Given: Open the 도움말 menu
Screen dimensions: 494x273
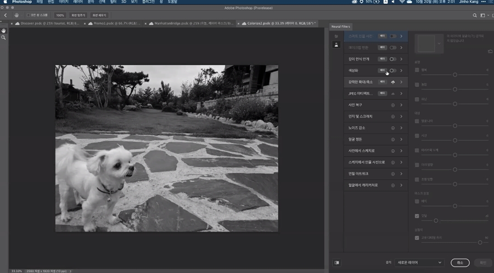Looking at the screenshot, I should [x=172, y=2].
